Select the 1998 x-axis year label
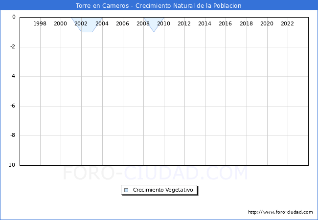 point(40,23)
